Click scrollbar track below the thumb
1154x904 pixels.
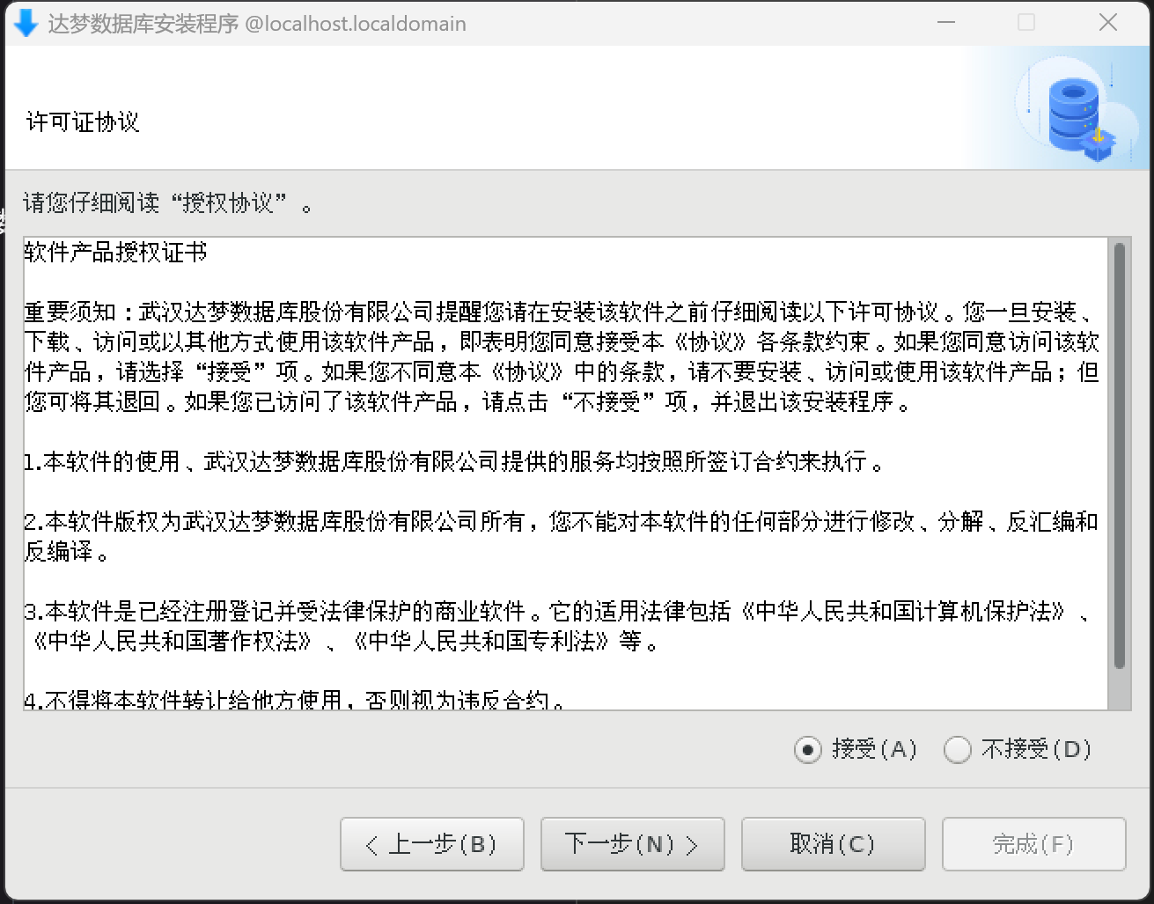pos(1119,688)
